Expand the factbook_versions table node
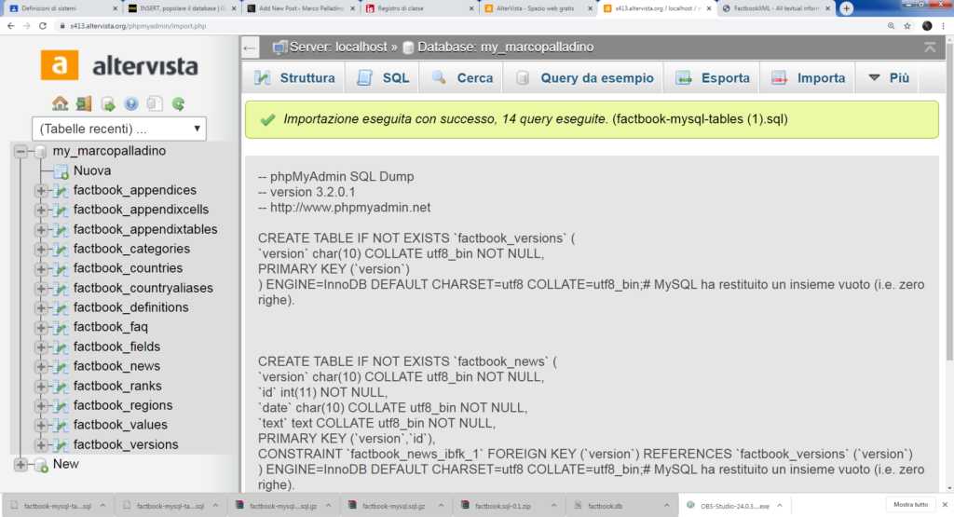954x517 pixels. point(41,445)
